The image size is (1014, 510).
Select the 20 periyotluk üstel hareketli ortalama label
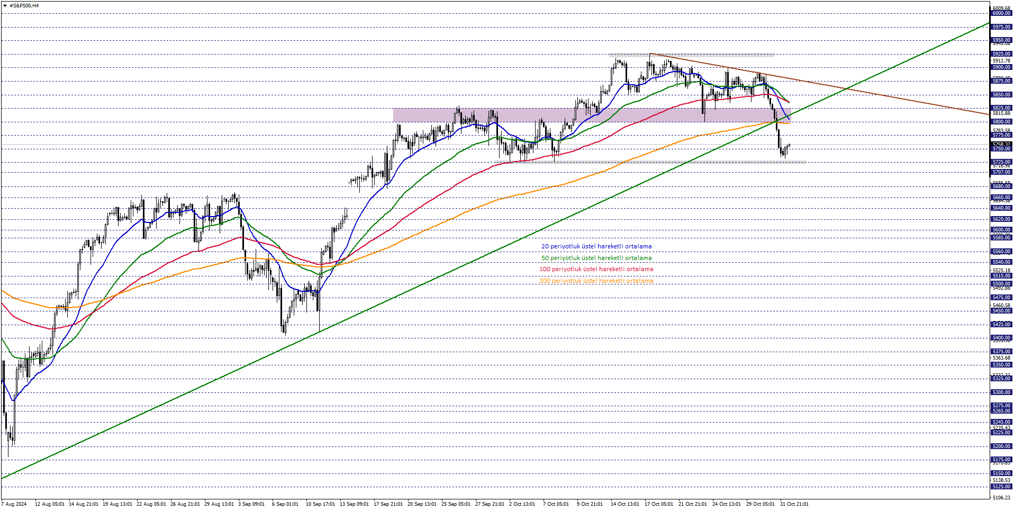pos(596,246)
